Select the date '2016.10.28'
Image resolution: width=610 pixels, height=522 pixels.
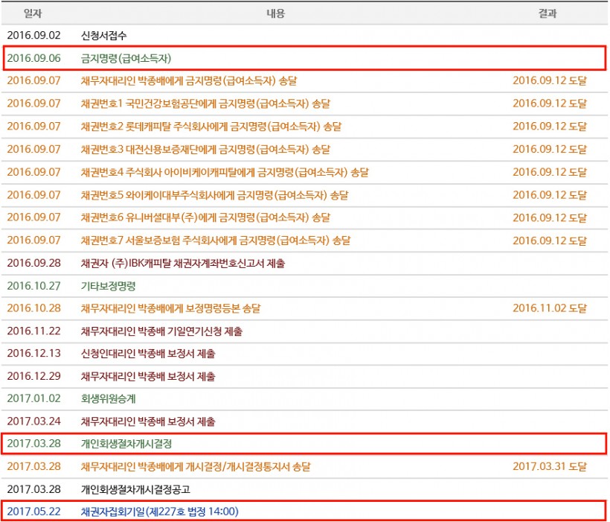pyautogui.click(x=33, y=308)
